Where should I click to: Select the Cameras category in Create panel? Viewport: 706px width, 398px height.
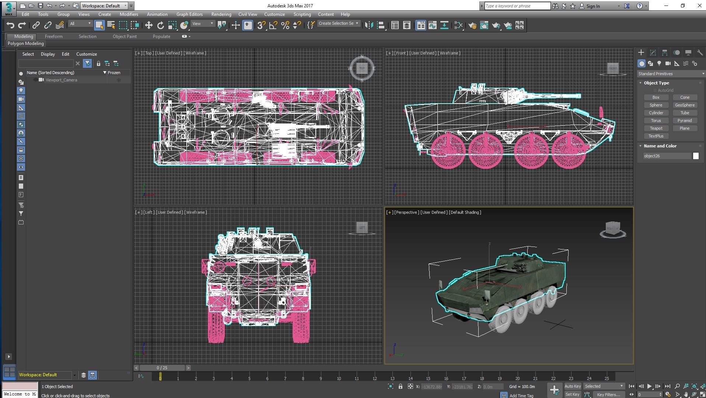(x=668, y=63)
